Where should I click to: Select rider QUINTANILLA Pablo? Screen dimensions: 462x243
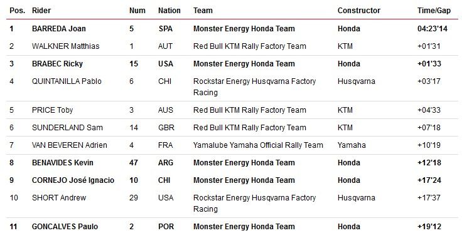coord(67,81)
